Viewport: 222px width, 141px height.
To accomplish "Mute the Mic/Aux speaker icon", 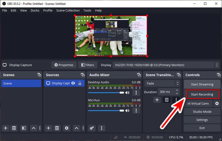I will [x=127, y=111].
